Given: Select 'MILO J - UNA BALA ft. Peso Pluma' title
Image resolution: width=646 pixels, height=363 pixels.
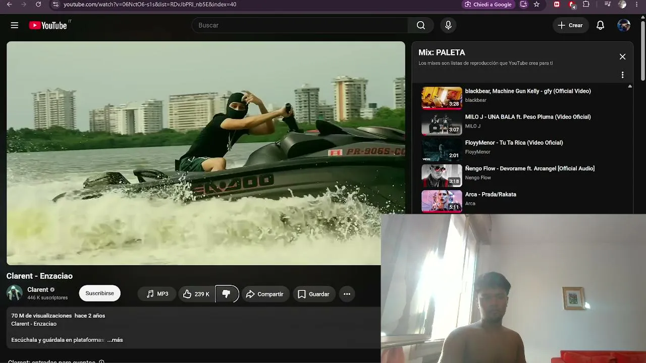Looking at the screenshot, I should 528,117.
